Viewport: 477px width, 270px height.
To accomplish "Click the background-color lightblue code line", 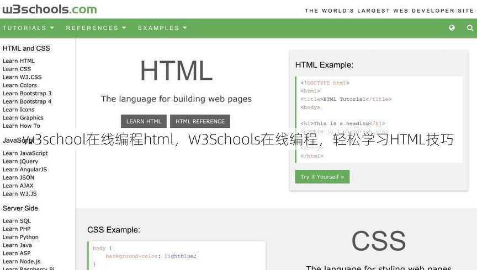I will (151, 256).
